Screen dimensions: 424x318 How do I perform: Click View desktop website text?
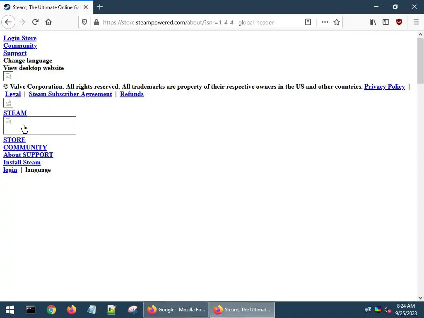tap(34, 68)
